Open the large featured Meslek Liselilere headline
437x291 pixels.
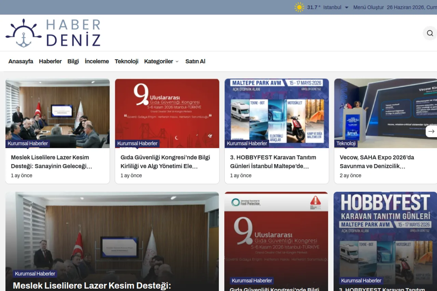click(x=92, y=286)
